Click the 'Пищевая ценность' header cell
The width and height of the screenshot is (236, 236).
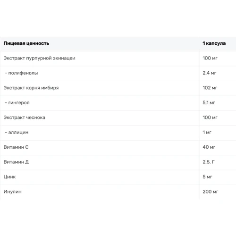(x=26, y=43)
